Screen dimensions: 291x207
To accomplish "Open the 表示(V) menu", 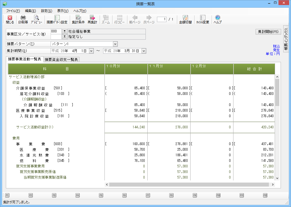I will tap(63, 11).
